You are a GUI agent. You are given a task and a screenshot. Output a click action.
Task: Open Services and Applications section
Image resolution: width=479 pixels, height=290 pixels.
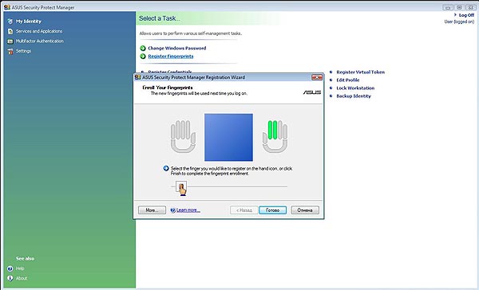click(39, 31)
